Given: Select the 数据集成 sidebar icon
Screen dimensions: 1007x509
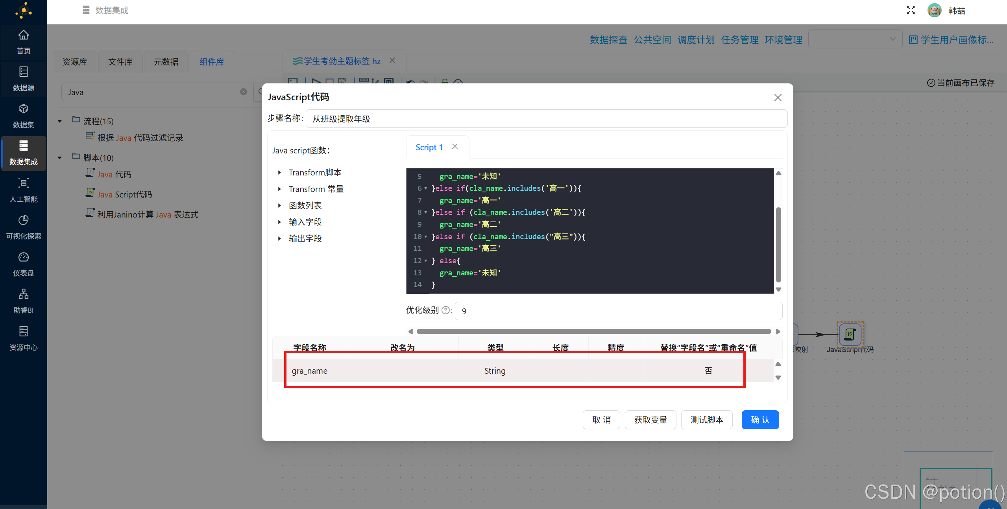Looking at the screenshot, I should [24, 146].
